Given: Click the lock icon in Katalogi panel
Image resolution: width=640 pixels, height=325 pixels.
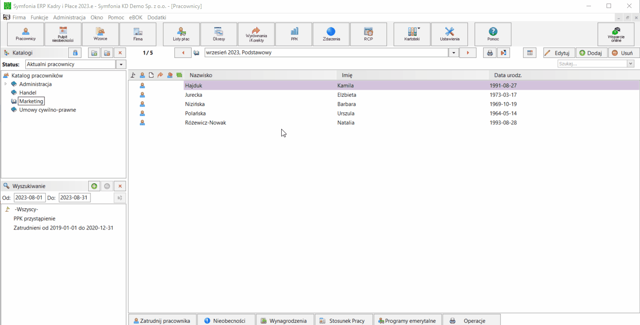Looking at the screenshot, I should pyautogui.click(x=75, y=53).
